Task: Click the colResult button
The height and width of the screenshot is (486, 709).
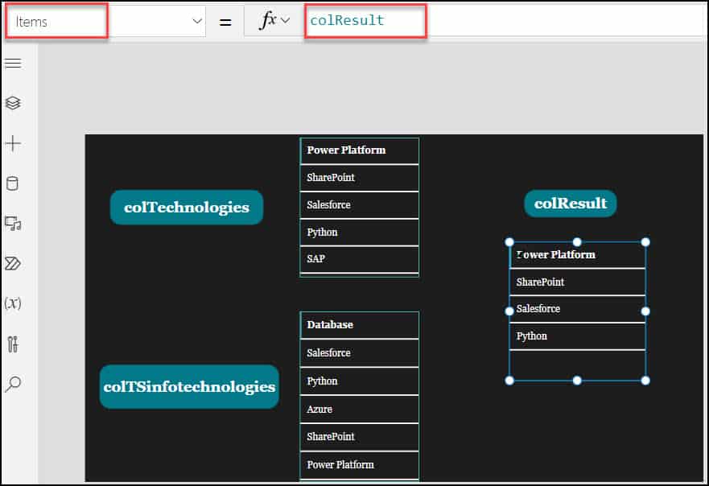Action: tap(571, 204)
